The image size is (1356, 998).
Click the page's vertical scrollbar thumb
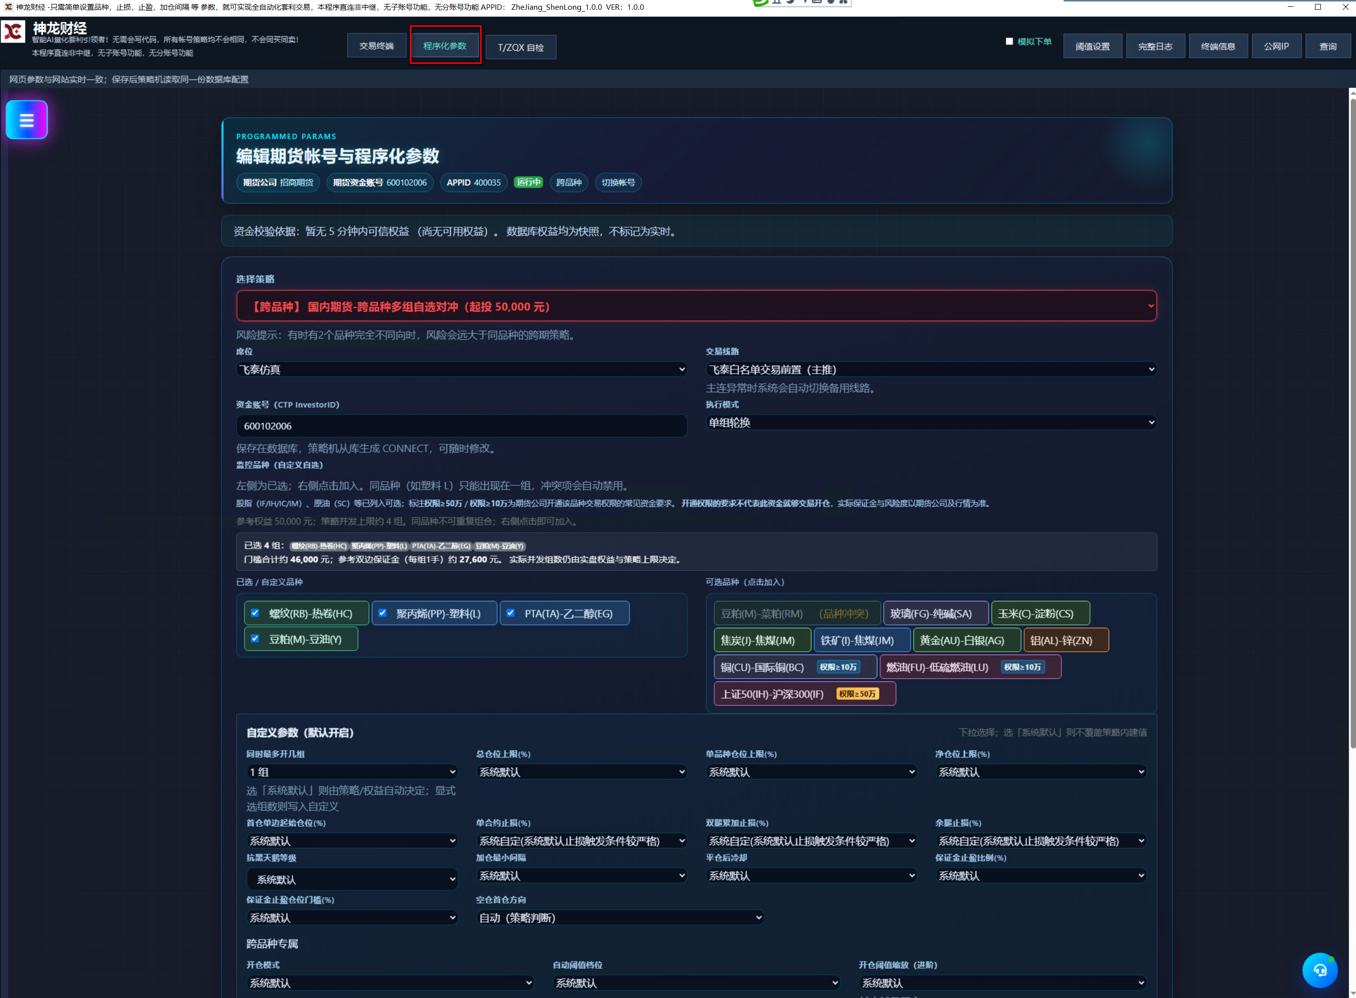(1353, 423)
